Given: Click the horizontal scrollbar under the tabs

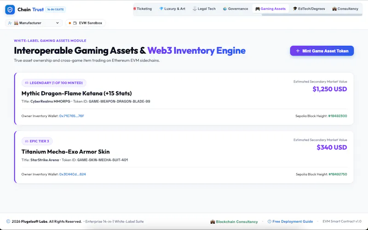Looking at the screenshot, I should click(x=312, y=15).
